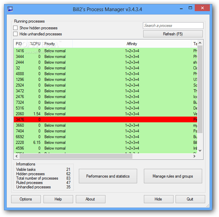
Task: Select the process row with PID 3444
Action: click(x=105, y=57)
